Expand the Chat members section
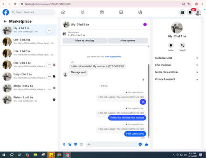206x158 pixels. point(177,65)
